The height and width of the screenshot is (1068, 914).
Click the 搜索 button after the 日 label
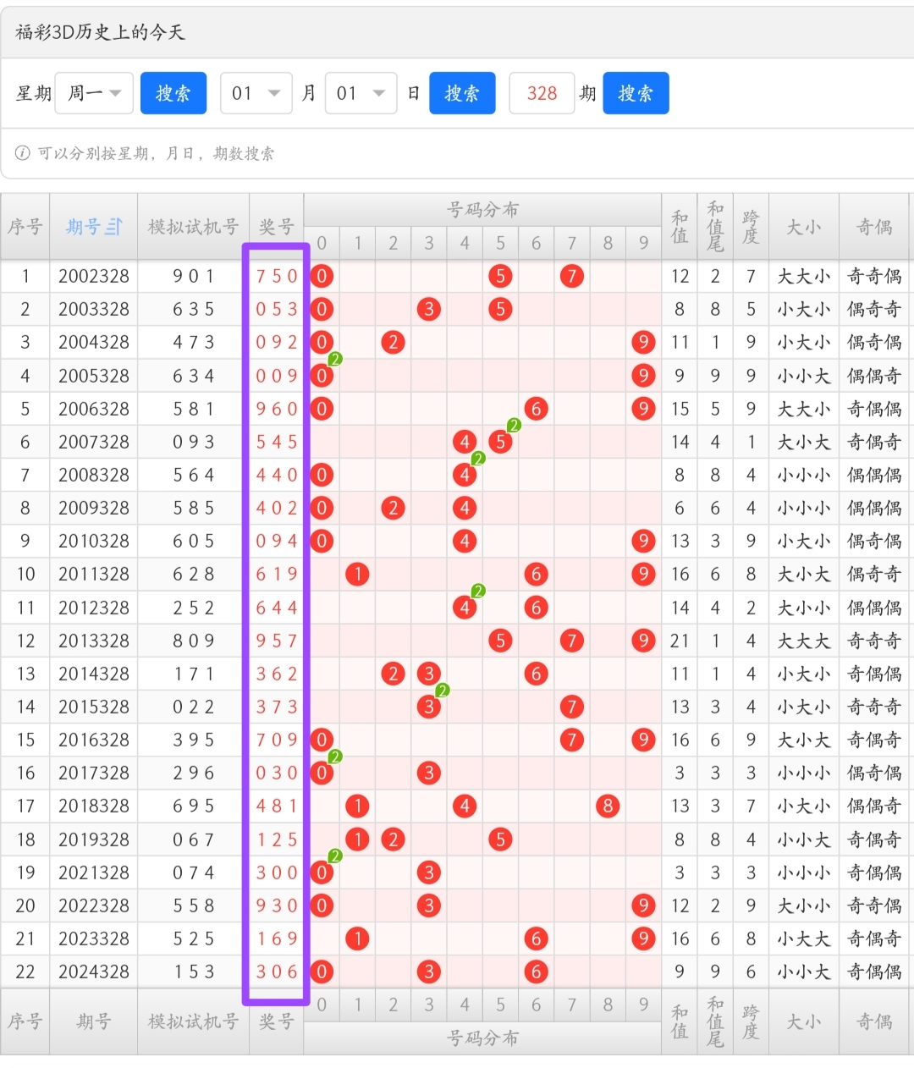coord(462,93)
